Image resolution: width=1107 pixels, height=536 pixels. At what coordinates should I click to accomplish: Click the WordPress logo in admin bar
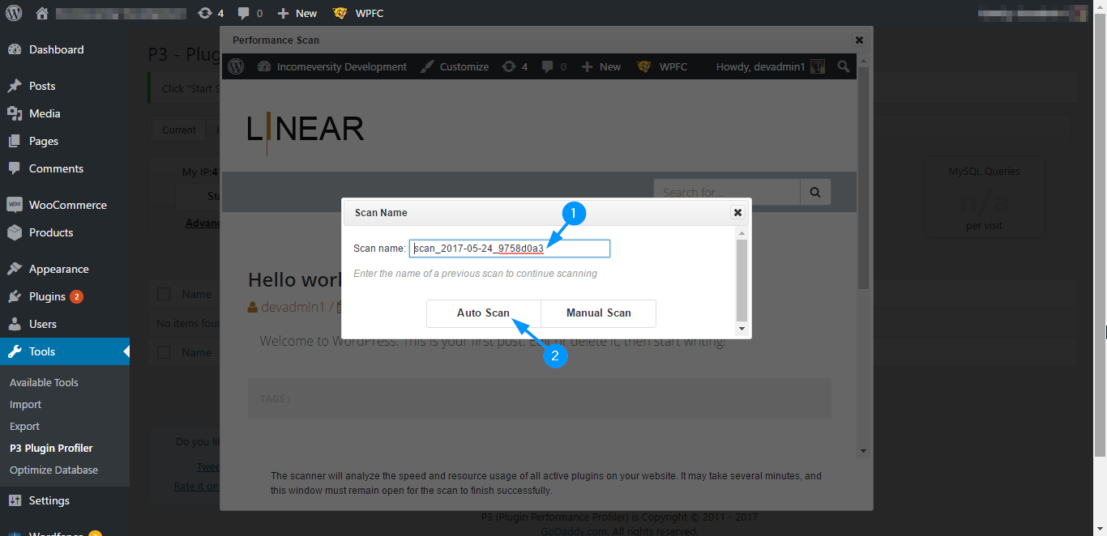coord(15,13)
